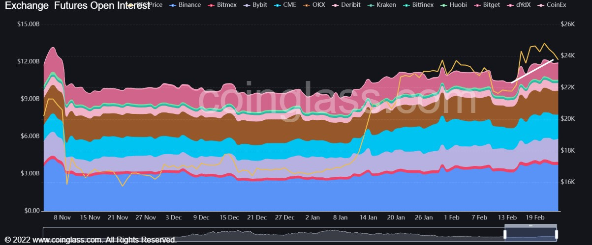
Task: Click the $0.00 axis label
Action: click(31, 211)
